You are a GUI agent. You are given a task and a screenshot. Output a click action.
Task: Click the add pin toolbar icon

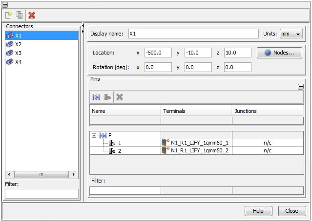pos(107,97)
